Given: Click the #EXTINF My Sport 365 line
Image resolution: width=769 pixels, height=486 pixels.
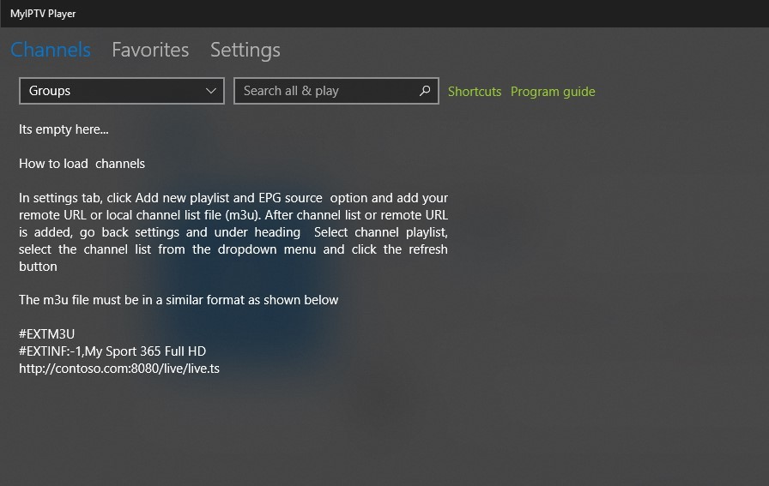Looking at the screenshot, I should click(x=112, y=351).
